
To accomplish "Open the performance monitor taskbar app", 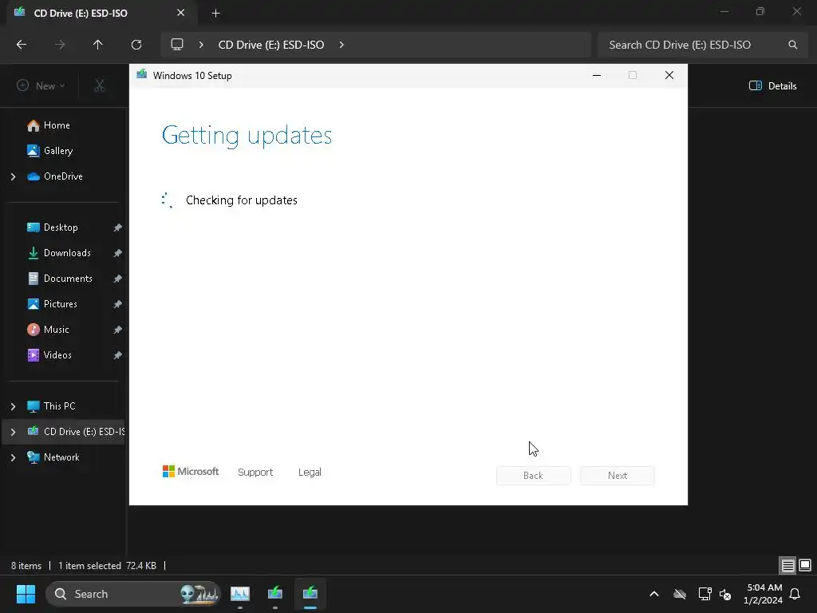I will 240,594.
